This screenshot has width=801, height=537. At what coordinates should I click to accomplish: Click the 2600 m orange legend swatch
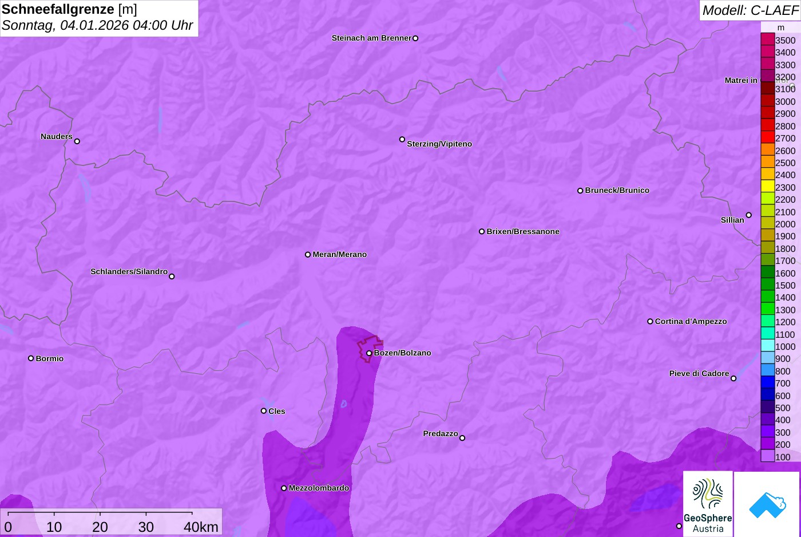click(767, 150)
